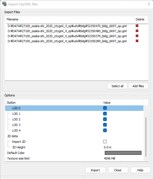Screen dimensions: 153x179
Task: Open Help for the import dialog
Action: coord(141,170)
